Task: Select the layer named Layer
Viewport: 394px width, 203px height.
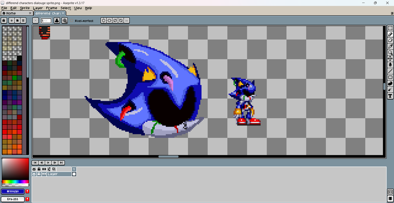Action: (x=59, y=174)
